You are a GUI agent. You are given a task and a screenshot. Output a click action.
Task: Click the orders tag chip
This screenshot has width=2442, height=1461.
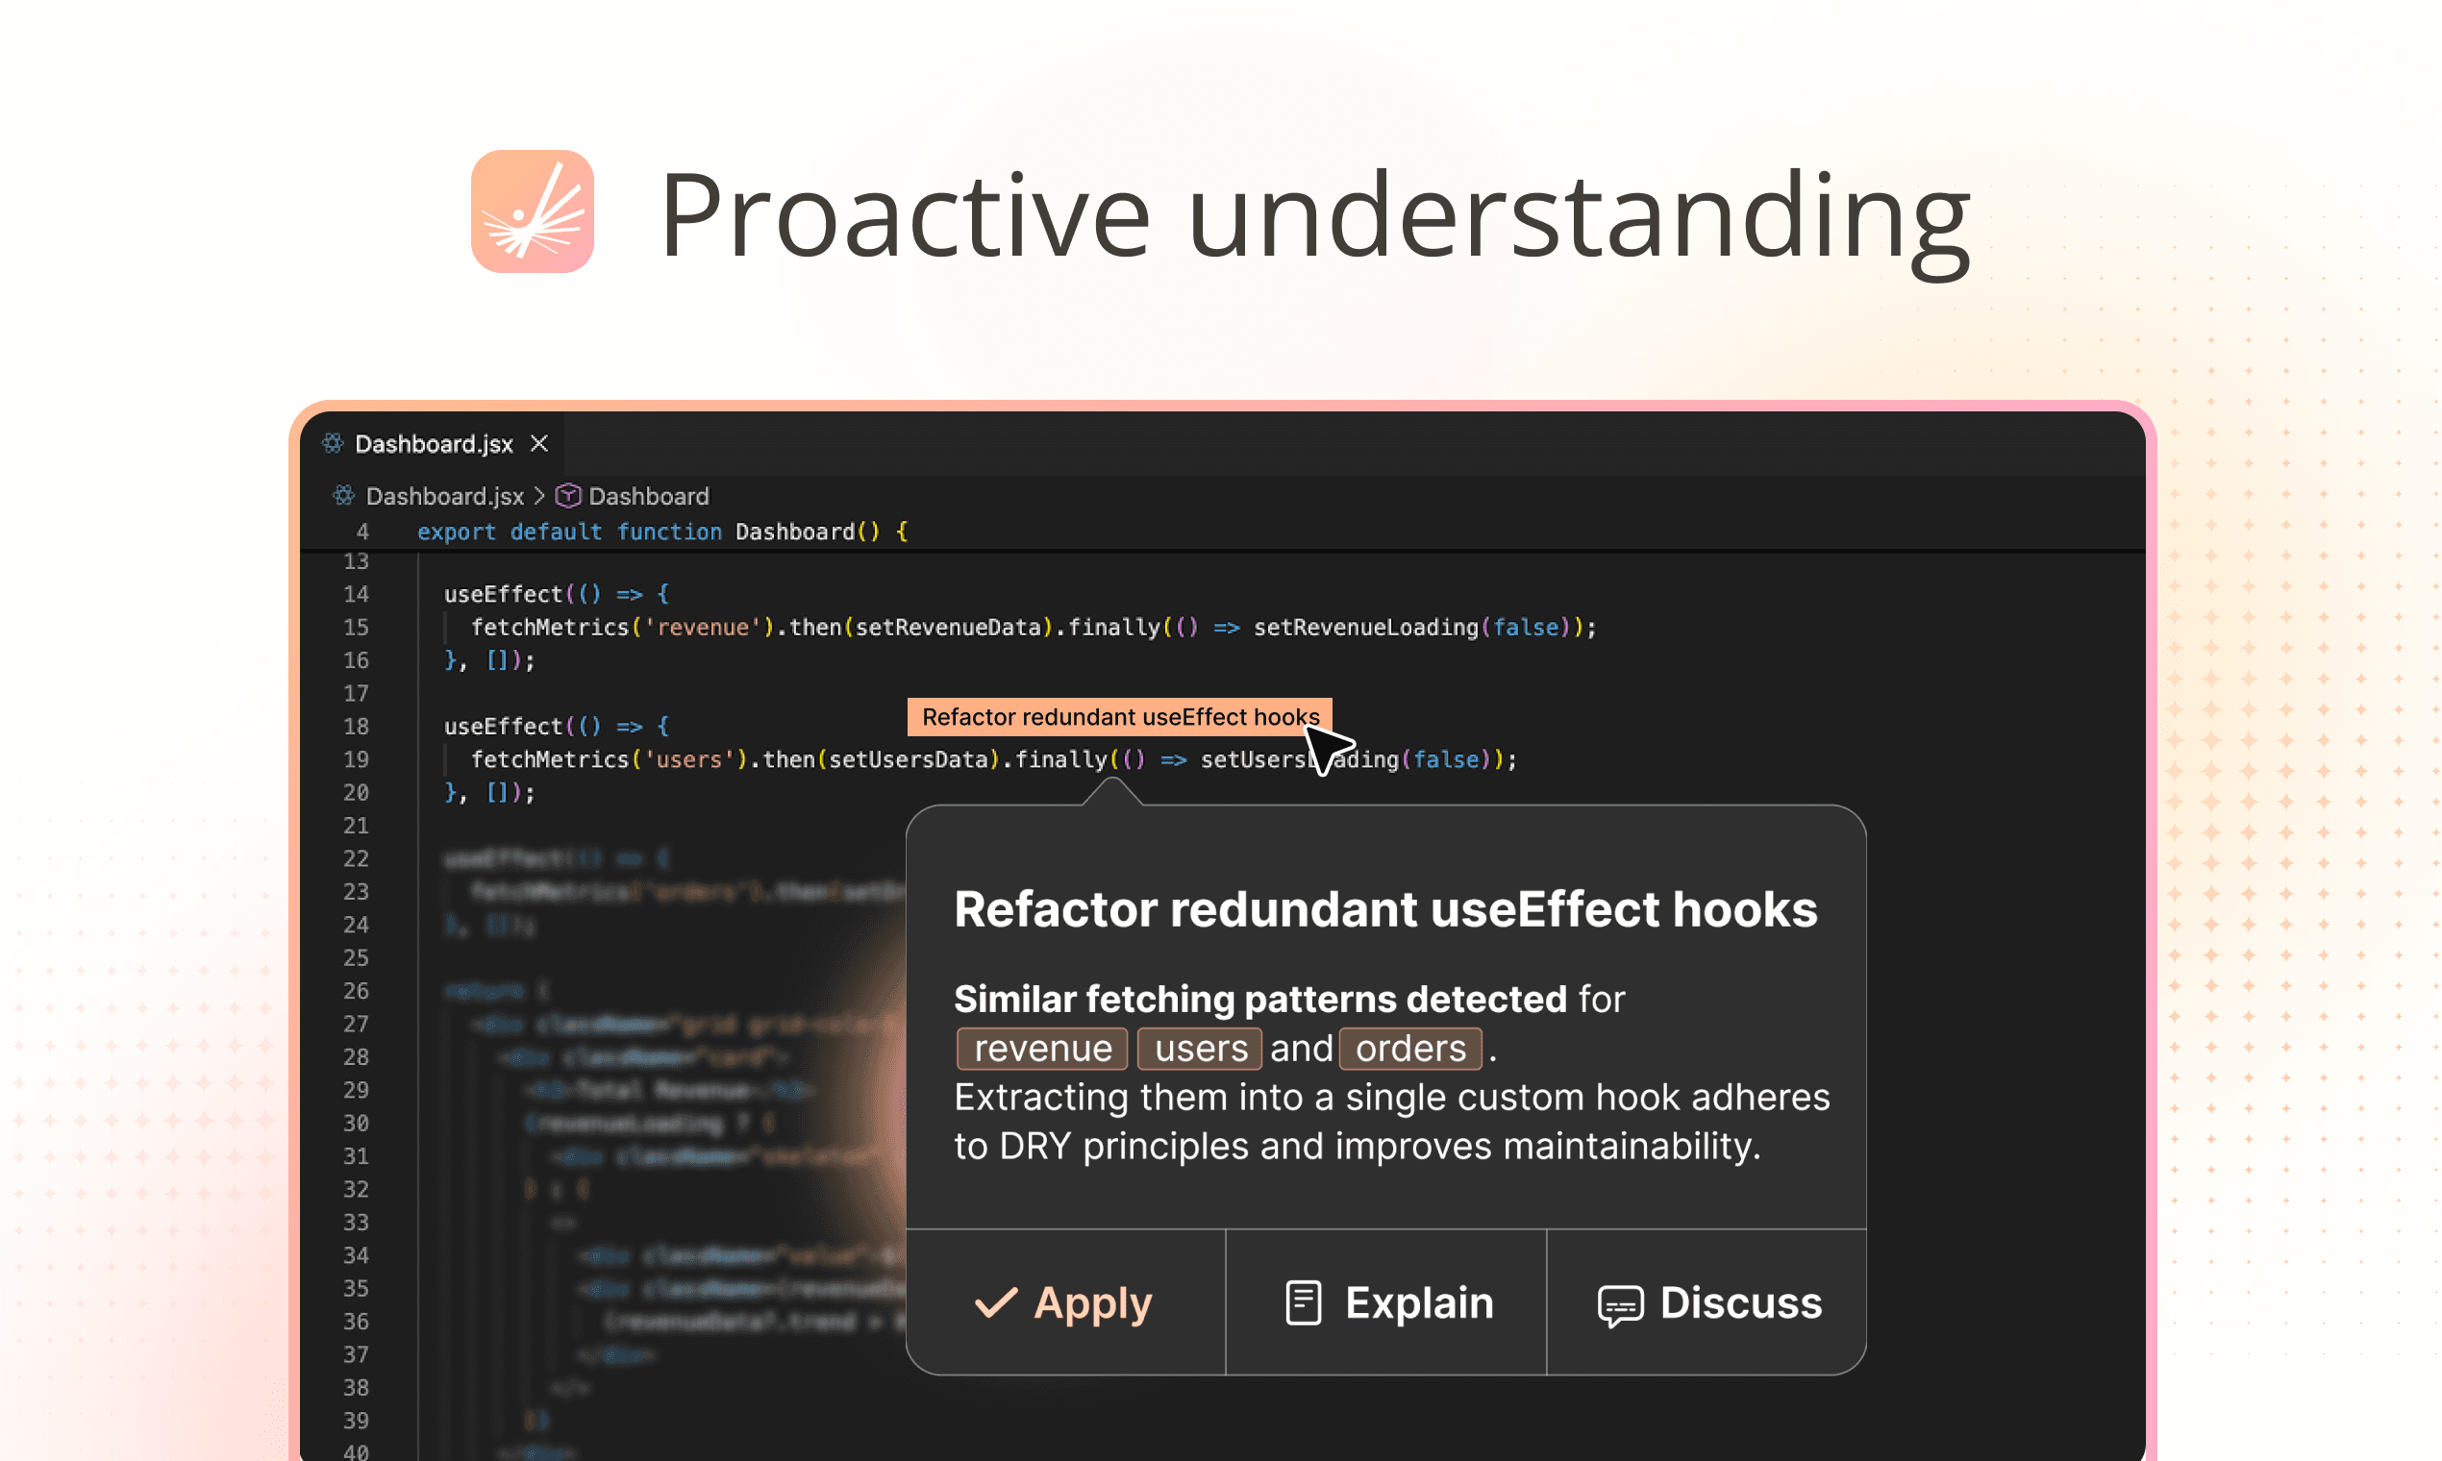point(1410,1049)
